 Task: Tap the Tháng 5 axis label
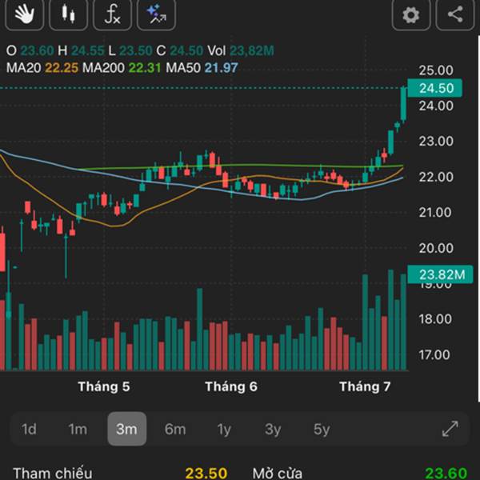click(x=104, y=386)
